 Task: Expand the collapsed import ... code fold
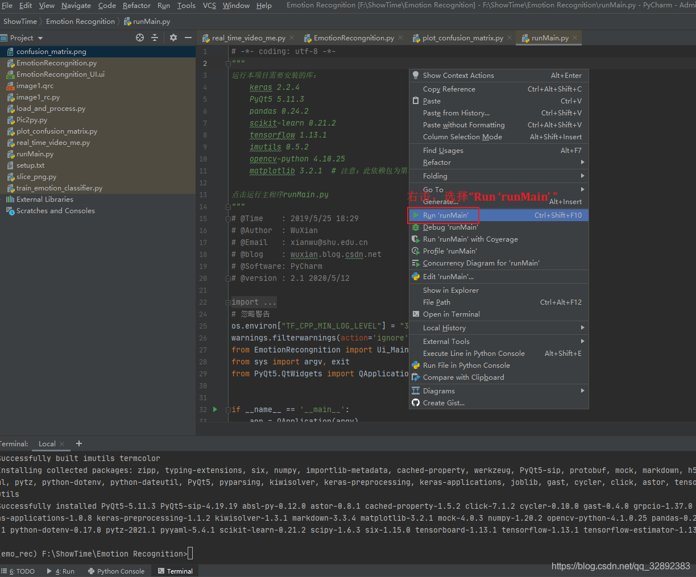228,302
